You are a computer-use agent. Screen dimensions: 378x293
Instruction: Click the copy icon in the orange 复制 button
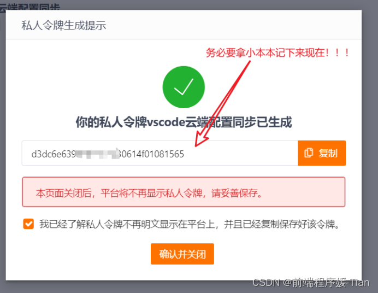pos(309,153)
